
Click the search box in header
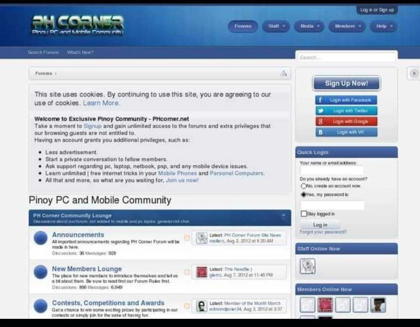pos(346,57)
